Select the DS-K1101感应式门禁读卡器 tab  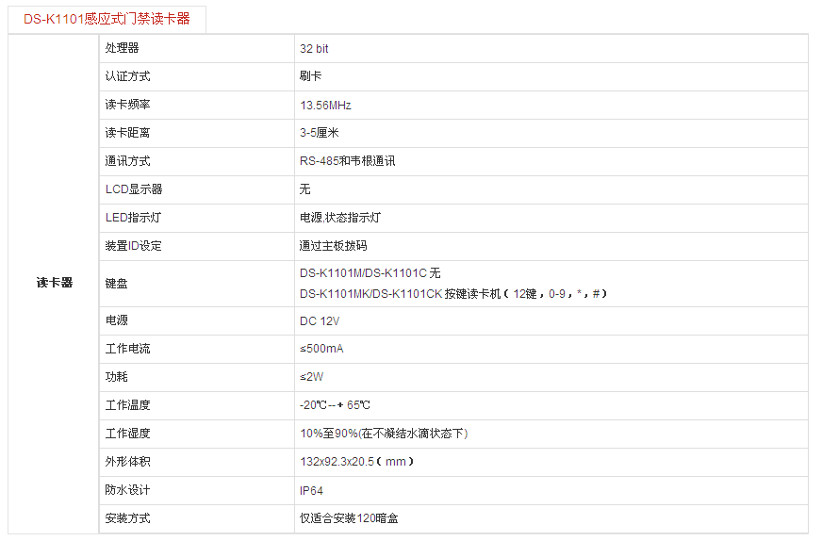[107, 19]
